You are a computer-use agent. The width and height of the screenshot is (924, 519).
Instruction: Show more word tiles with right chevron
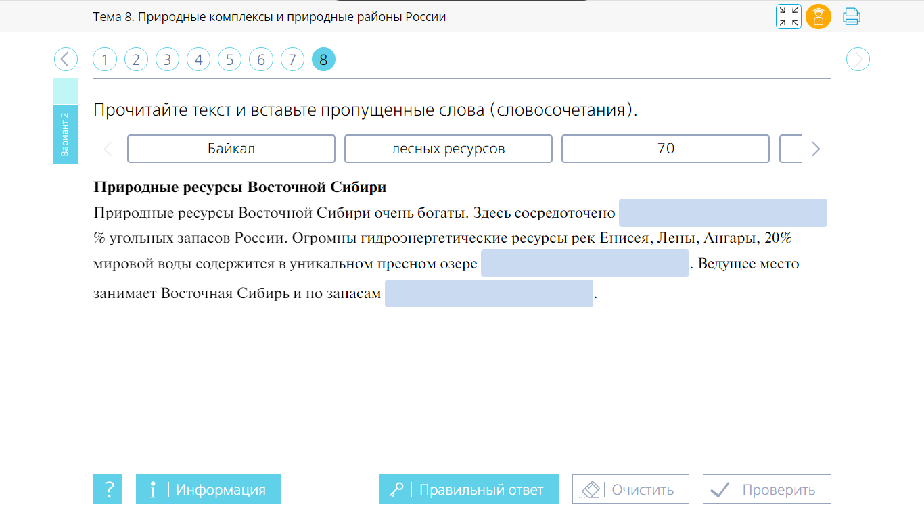tap(816, 149)
